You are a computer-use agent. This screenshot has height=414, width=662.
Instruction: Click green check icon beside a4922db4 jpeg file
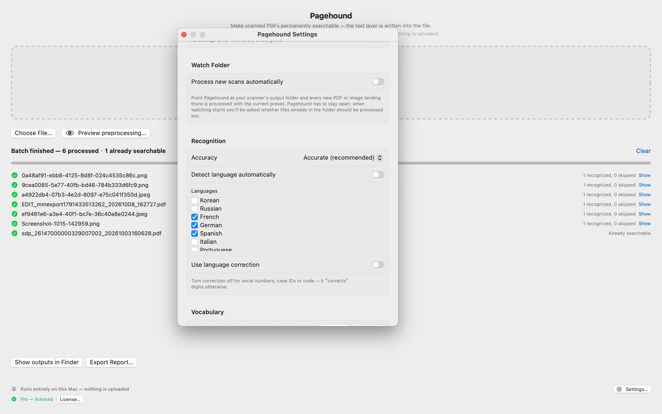pyautogui.click(x=14, y=195)
